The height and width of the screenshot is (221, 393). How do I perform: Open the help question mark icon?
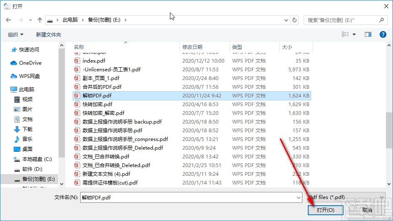pos(383,34)
